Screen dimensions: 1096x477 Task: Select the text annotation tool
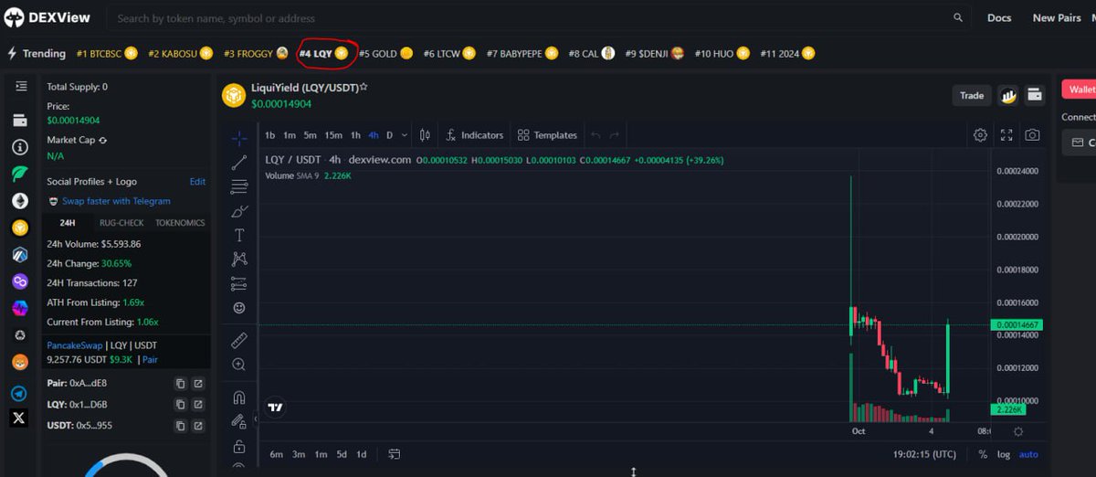point(239,235)
